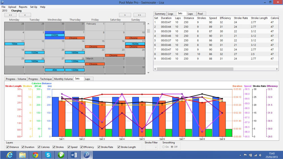Launch File Explorer from the taskbar
The width and height of the screenshot is (283, 159).
23,155
